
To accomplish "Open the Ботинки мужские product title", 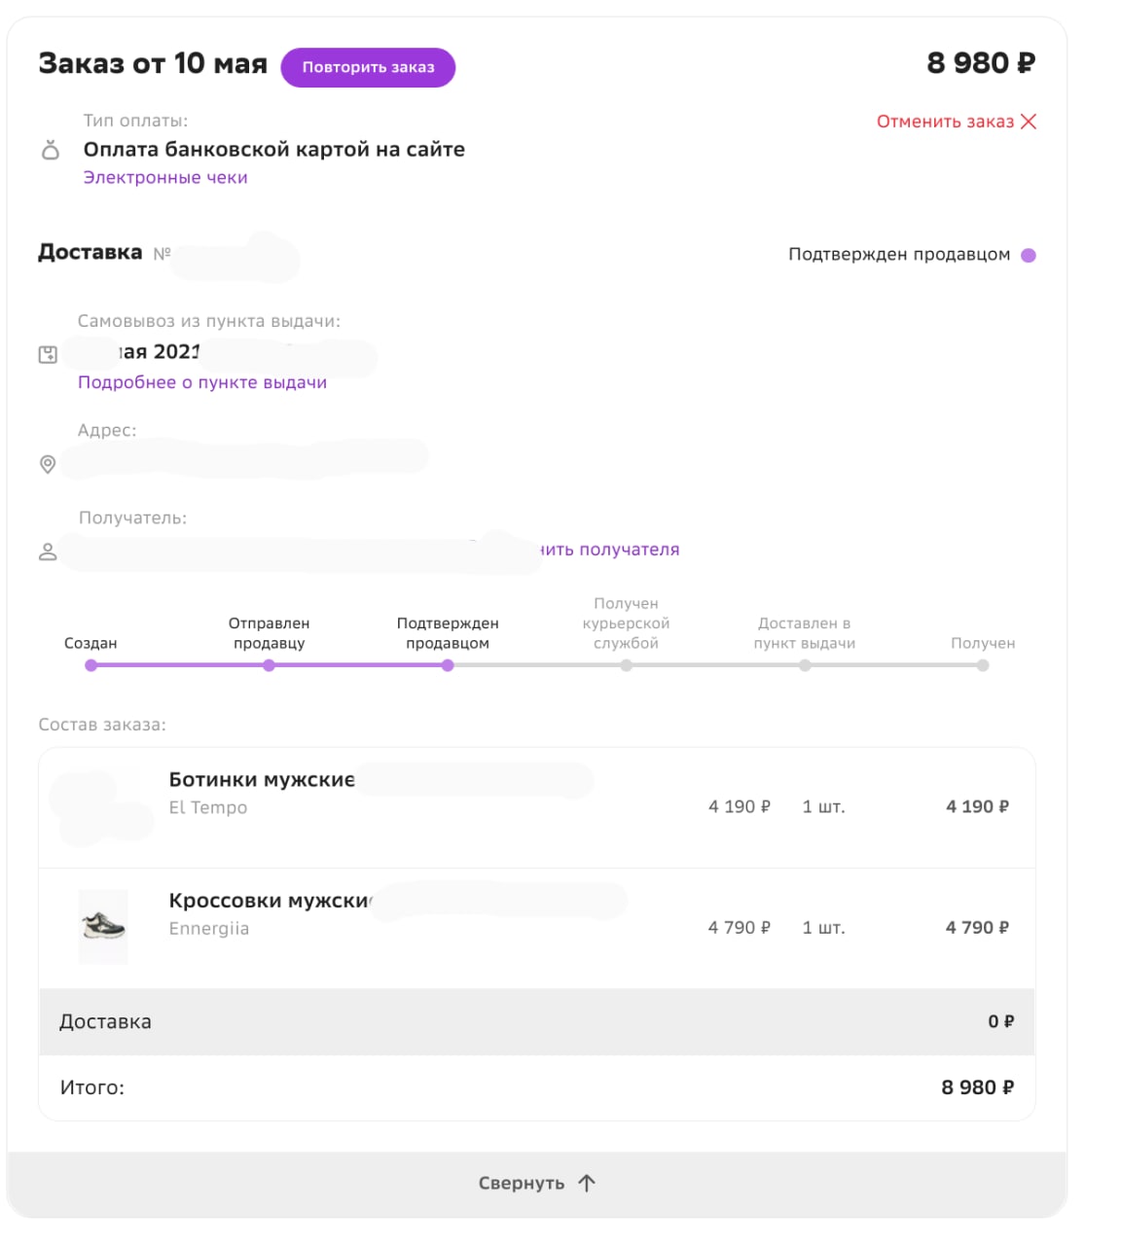I will (x=262, y=779).
